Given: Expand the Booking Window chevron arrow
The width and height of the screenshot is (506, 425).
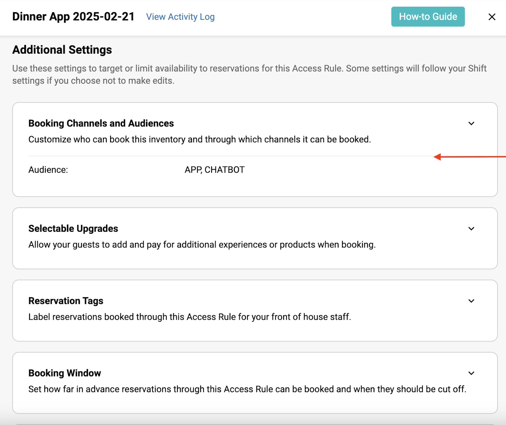Looking at the screenshot, I should [x=471, y=373].
